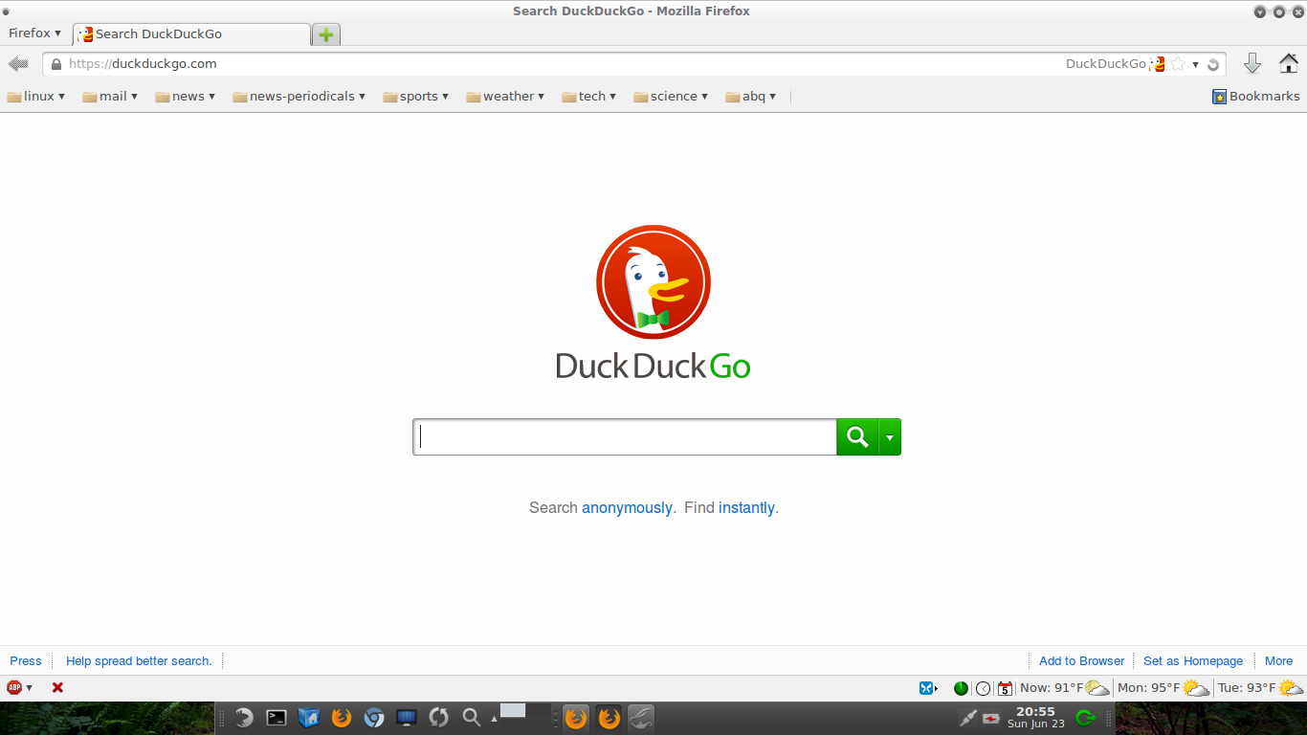Open the file manager home icon

[x=309, y=718]
